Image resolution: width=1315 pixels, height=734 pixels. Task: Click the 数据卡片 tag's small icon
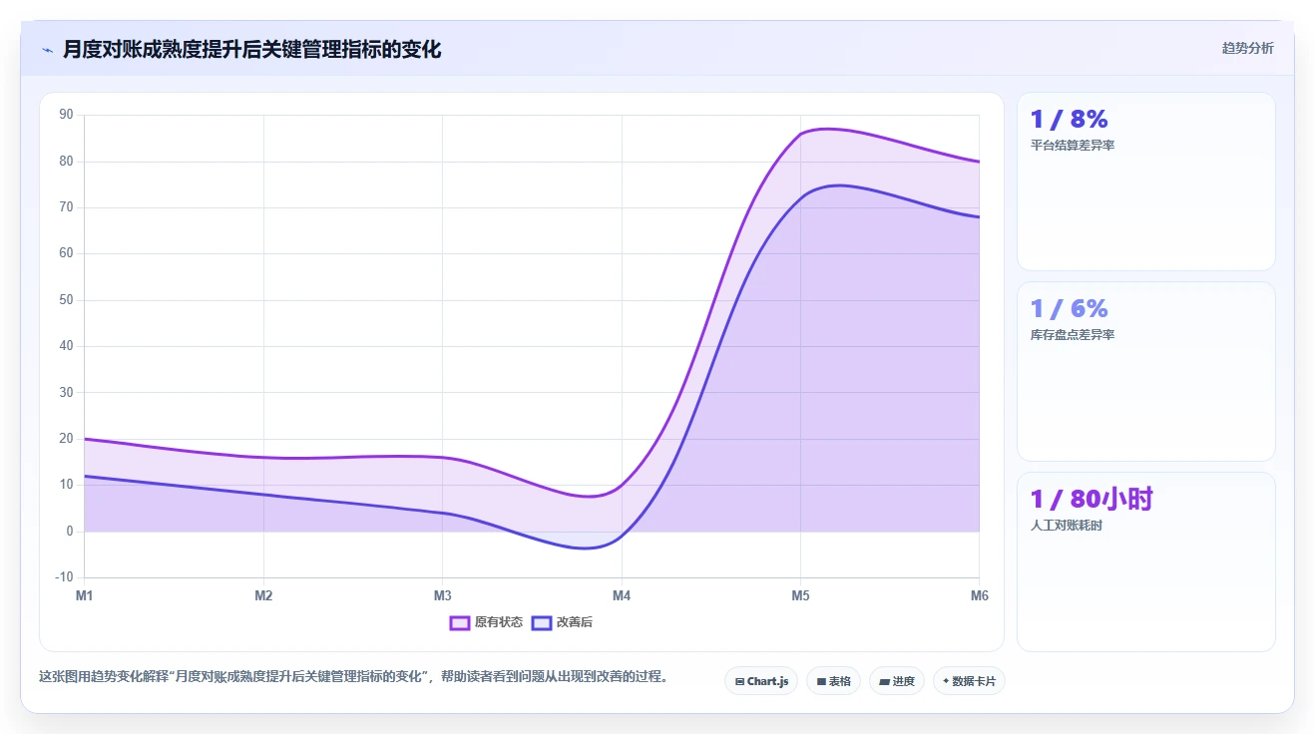point(946,682)
